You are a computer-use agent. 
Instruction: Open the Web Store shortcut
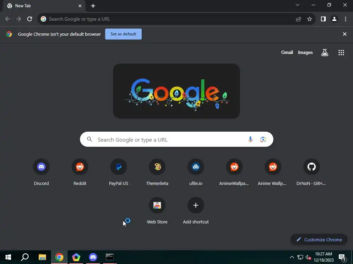tap(157, 211)
